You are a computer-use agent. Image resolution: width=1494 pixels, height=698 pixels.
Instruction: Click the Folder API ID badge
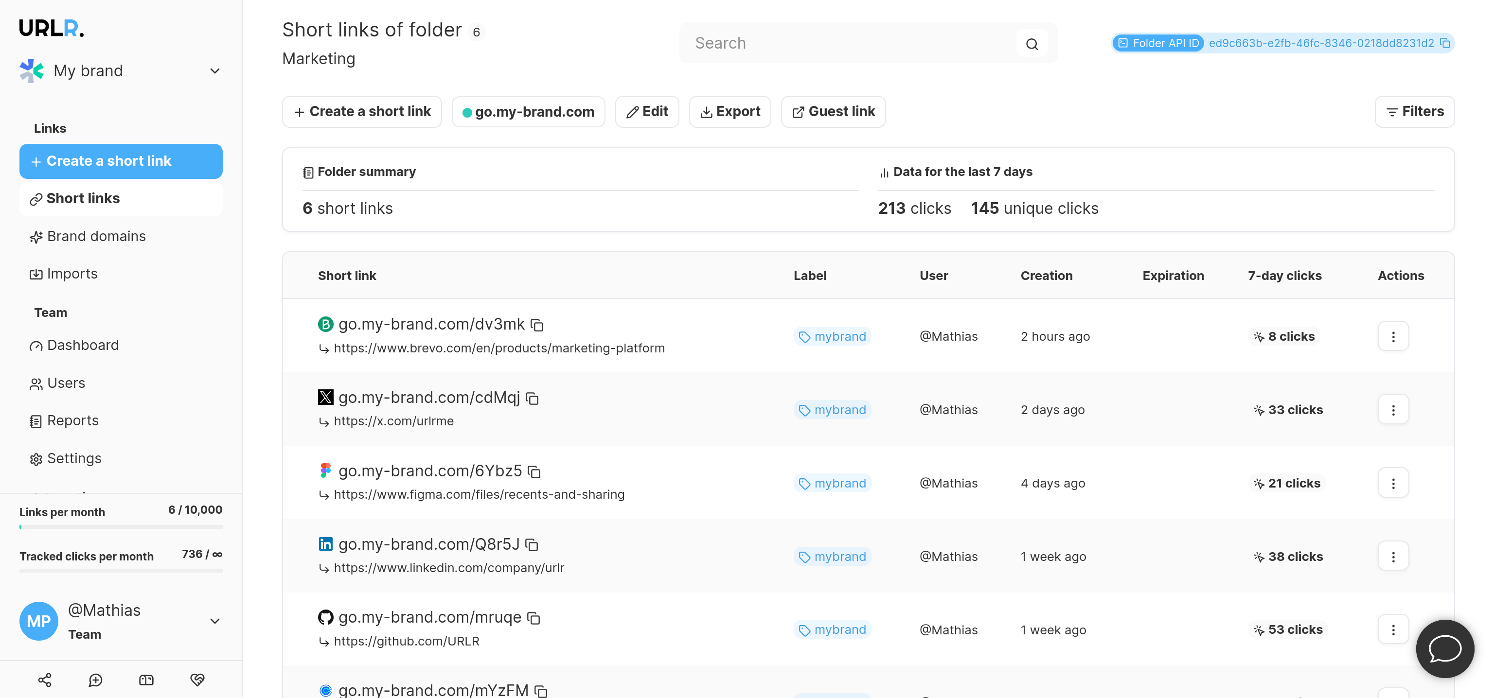[x=1157, y=43]
